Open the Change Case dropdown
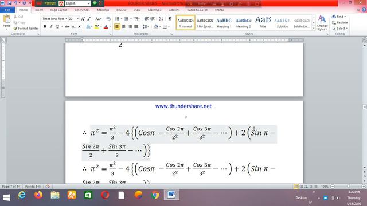This screenshot has width=367, height=206. coord(98,19)
